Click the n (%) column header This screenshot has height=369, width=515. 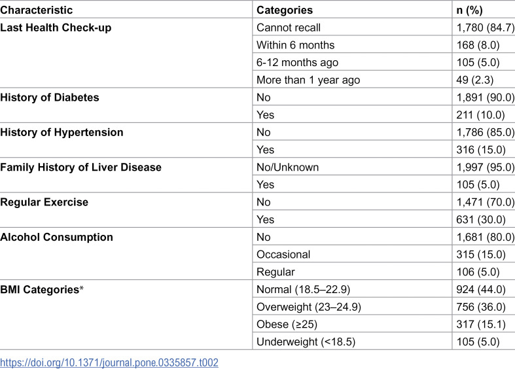point(469,10)
